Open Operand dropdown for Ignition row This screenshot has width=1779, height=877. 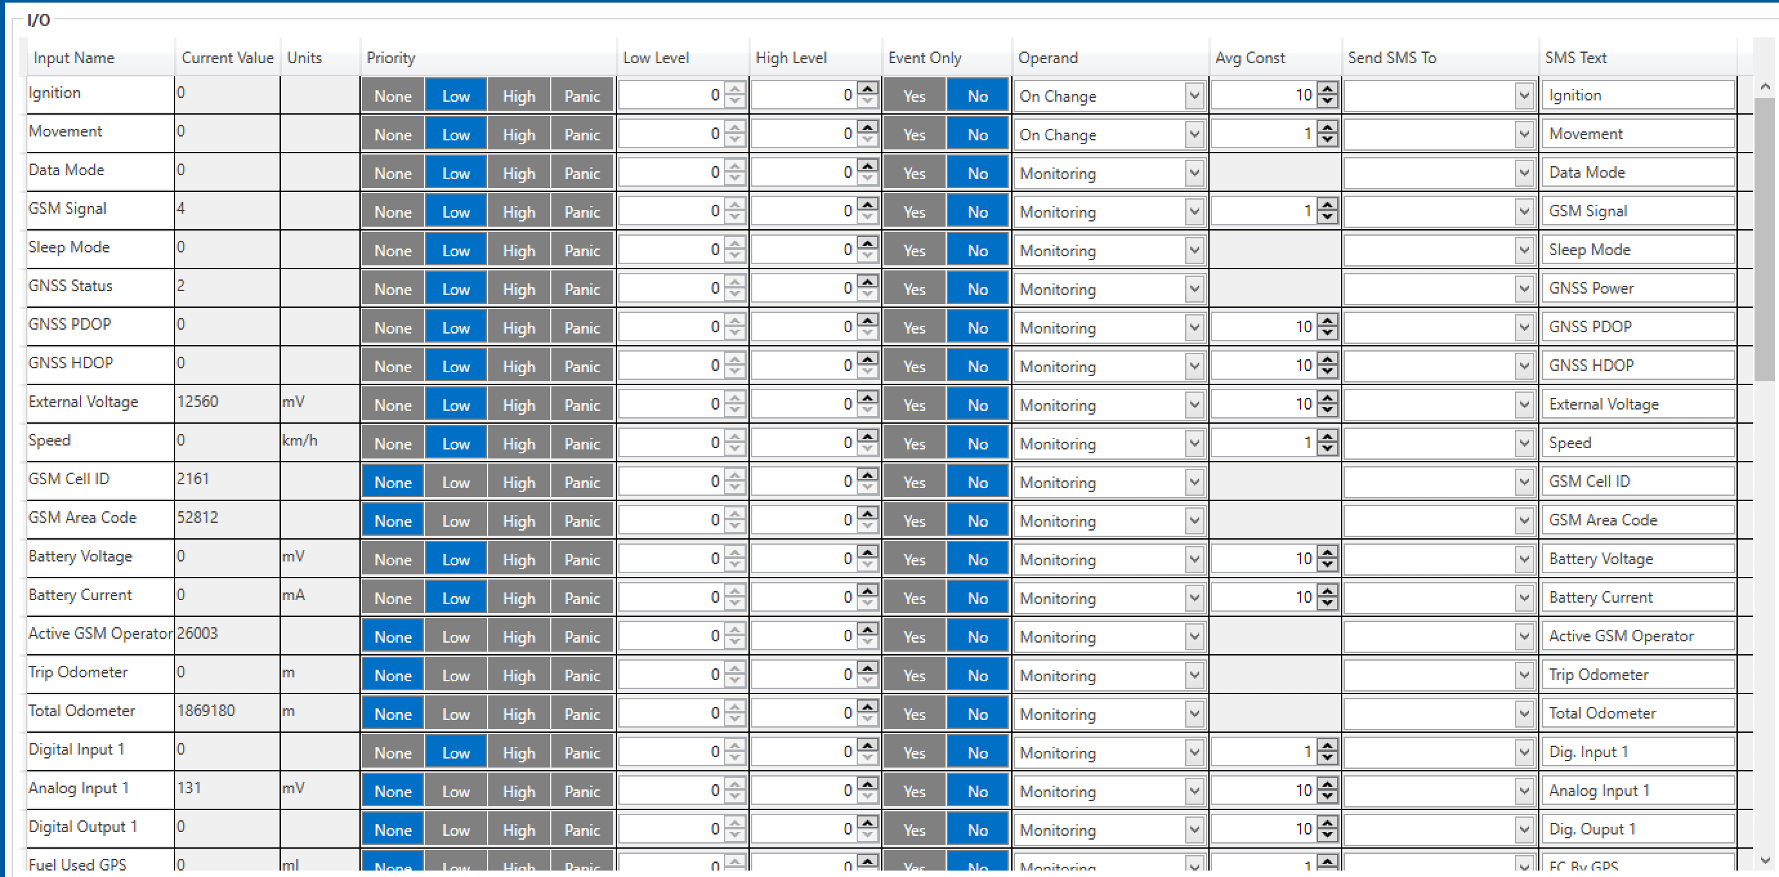click(1194, 95)
